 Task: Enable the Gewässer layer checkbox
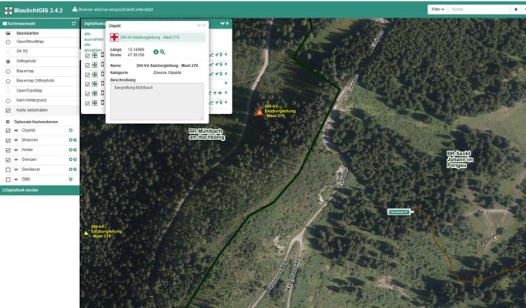8,169
